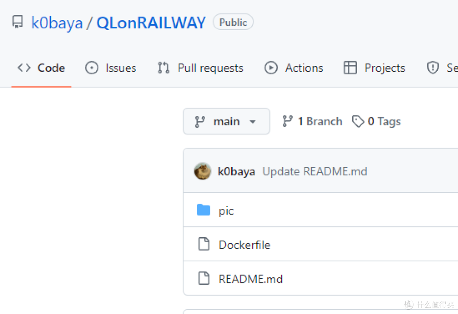
Task: Click the repository bookmark icon beside k0baya
Action: (x=17, y=22)
